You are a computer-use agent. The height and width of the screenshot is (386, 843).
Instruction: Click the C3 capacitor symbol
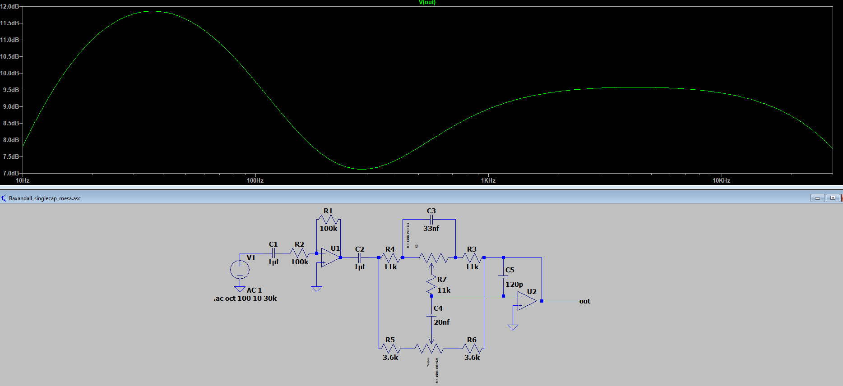point(431,220)
